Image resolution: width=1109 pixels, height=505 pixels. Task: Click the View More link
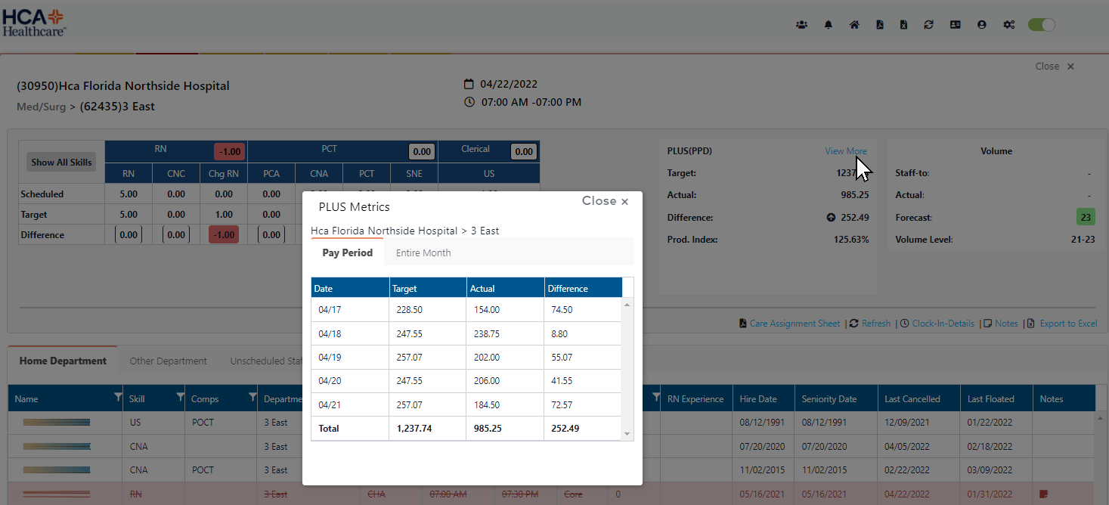pos(845,151)
